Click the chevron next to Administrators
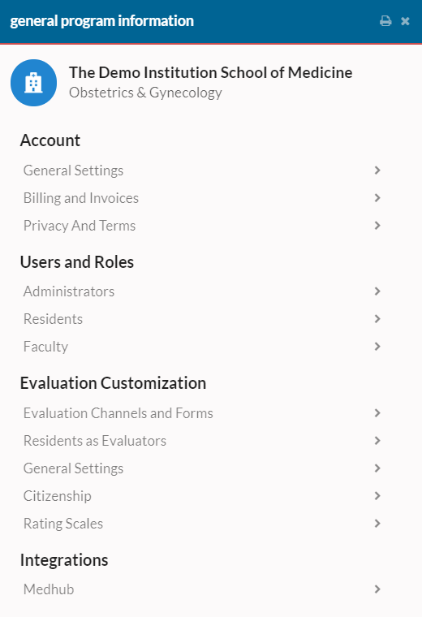Image resolution: width=422 pixels, height=617 pixels. [377, 291]
